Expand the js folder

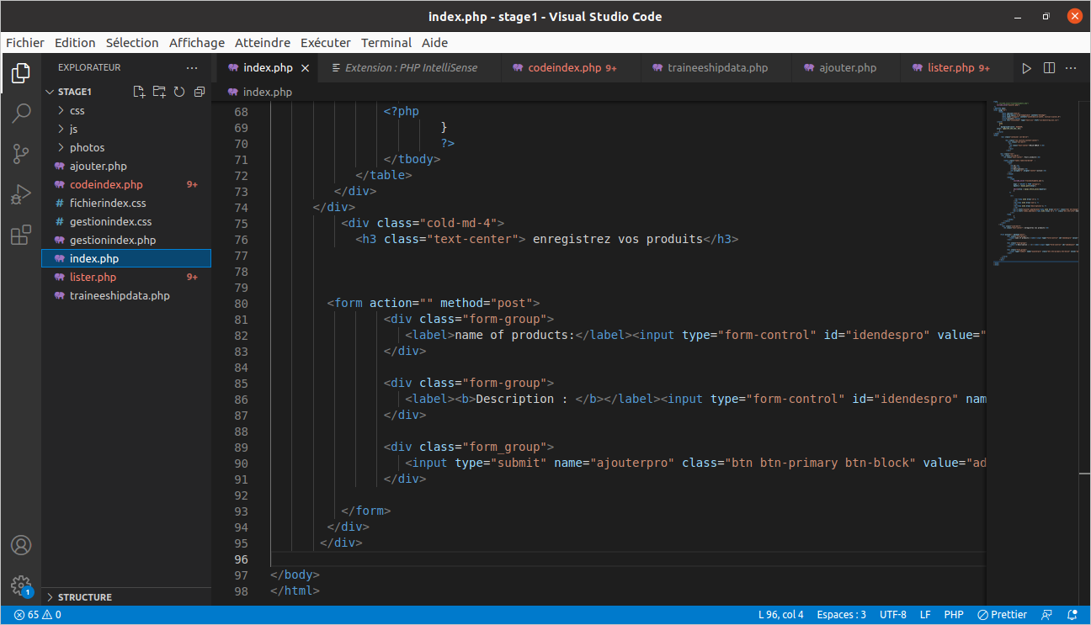pyautogui.click(x=126, y=129)
